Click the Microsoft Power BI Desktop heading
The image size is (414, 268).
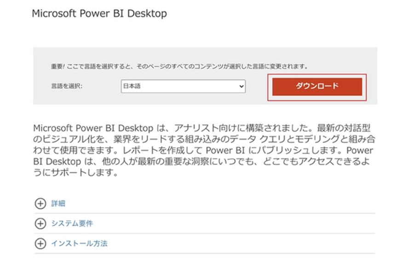tap(99, 13)
